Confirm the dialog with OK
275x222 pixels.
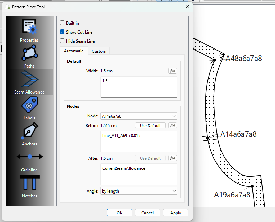[x=119, y=213]
